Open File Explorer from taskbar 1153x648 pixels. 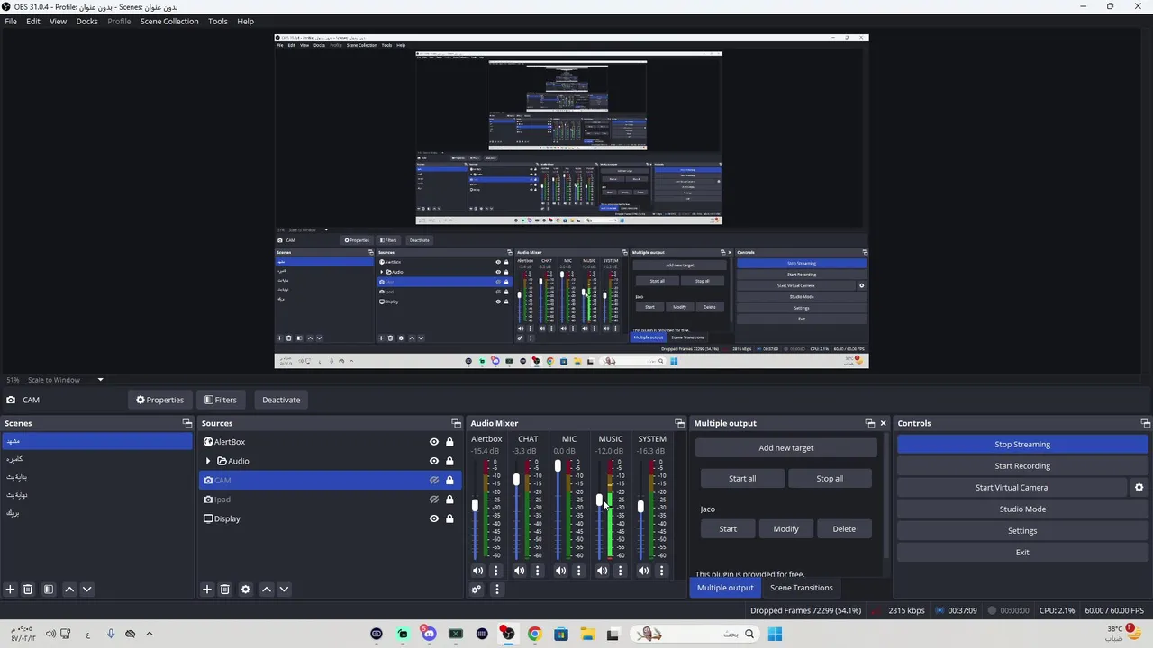[x=587, y=634]
